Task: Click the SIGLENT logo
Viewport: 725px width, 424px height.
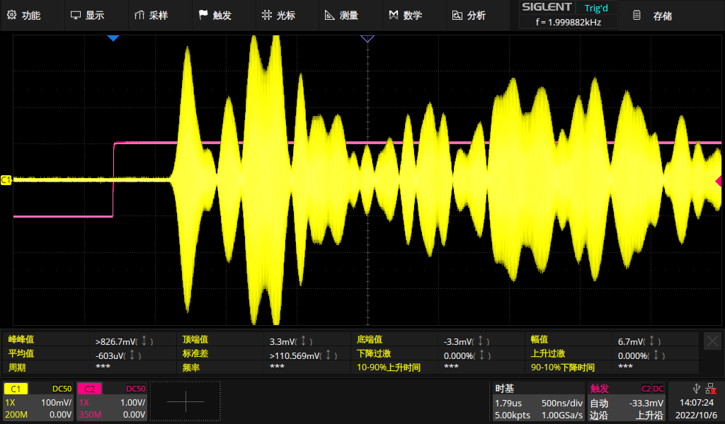Action: (x=546, y=7)
